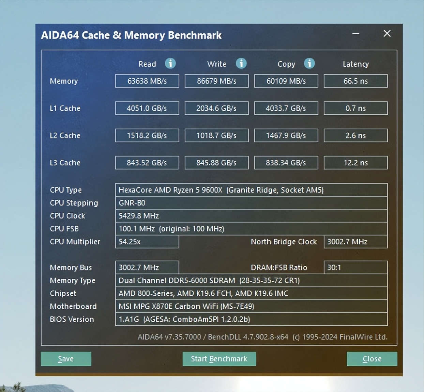Select the Memory latency value 66.5 ns

355,81
